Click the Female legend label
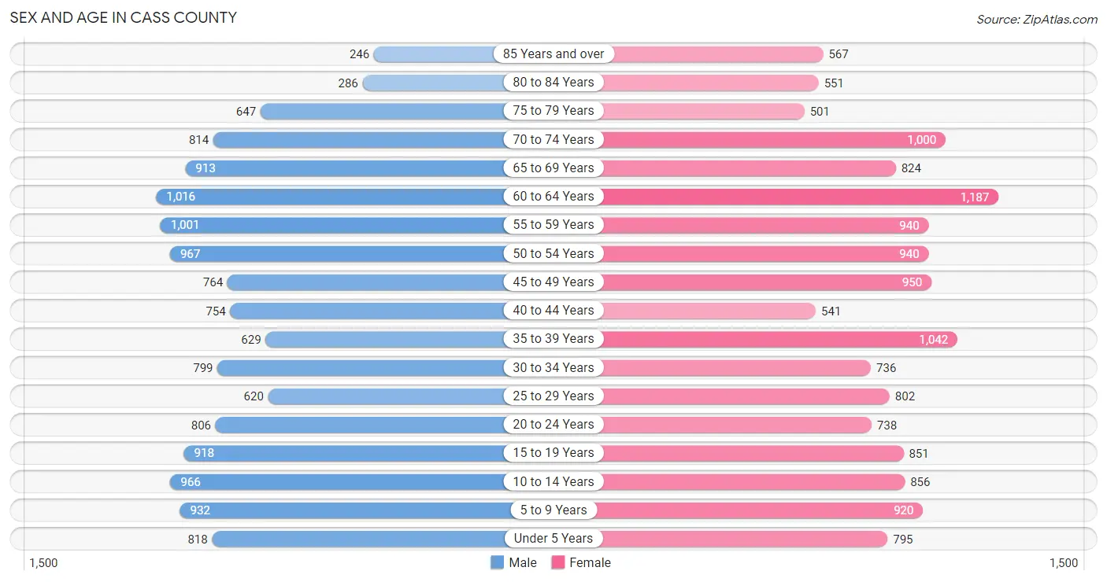This screenshot has height=582, width=1107. coord(591,562)
